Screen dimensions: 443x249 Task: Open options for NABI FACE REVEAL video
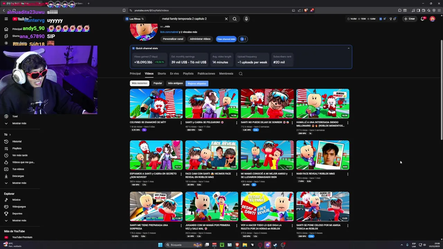pos(348,174)
